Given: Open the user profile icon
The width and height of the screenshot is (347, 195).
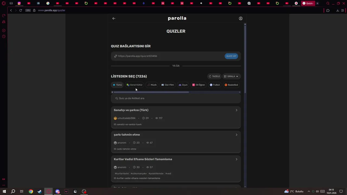Looking at the screenshot, I should pyautogui.click(x=241, y=18).
